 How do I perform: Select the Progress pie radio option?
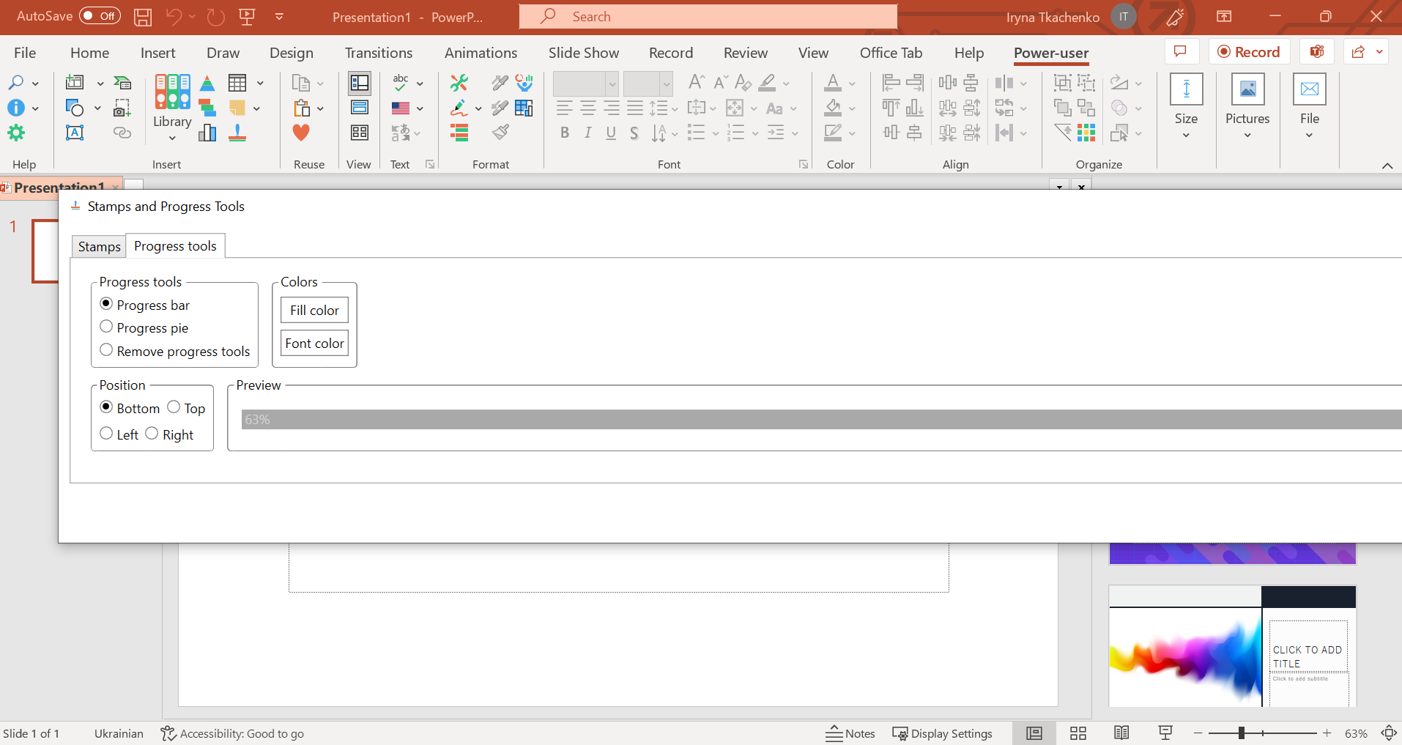point(106,327)
